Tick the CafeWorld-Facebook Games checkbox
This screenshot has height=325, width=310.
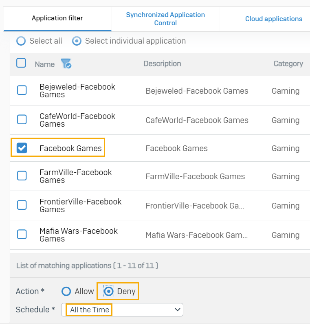coord(22,120)
